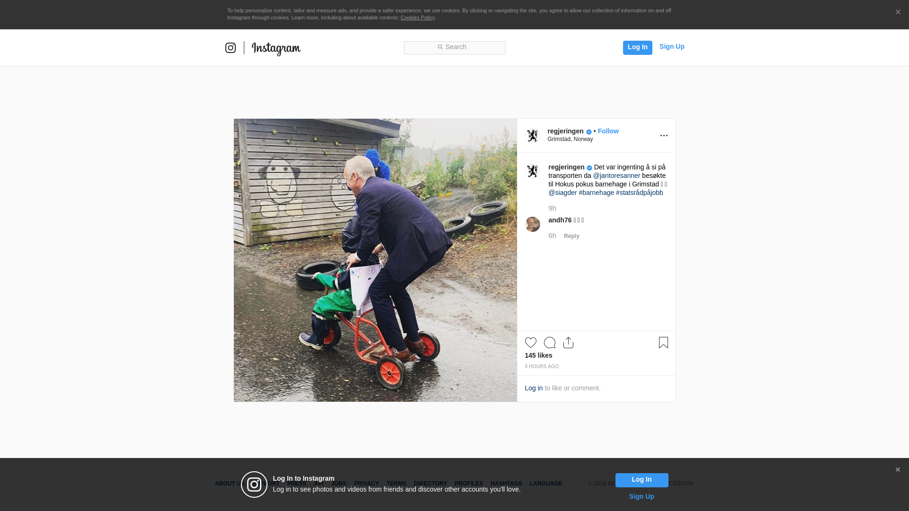Open the three-dot post options menu
This screenshot has width=909, height=511.
(x=664, y=136)
